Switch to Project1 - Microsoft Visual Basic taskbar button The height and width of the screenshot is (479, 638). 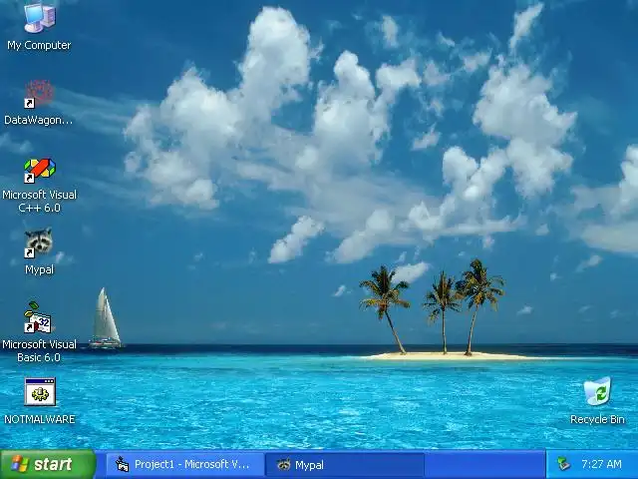(x=185, y=465)
